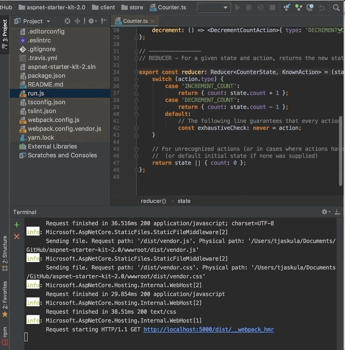This screenshot has height=350, width=345.
Task: Click the Debug bug icon
Action: tap(249, 7)
